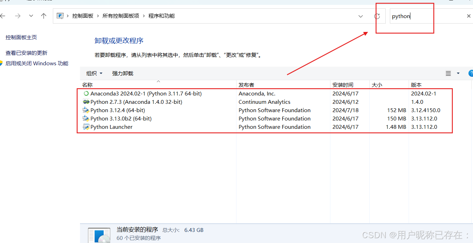Click publisher Continuum Analytics
This screenshot has width=473, height=243.
[264, 102]
